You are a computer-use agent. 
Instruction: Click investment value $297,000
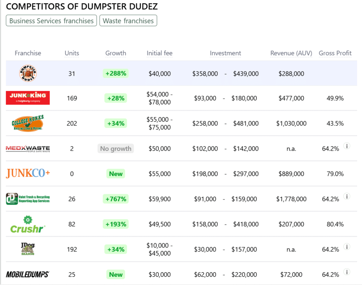pos(246,174)
